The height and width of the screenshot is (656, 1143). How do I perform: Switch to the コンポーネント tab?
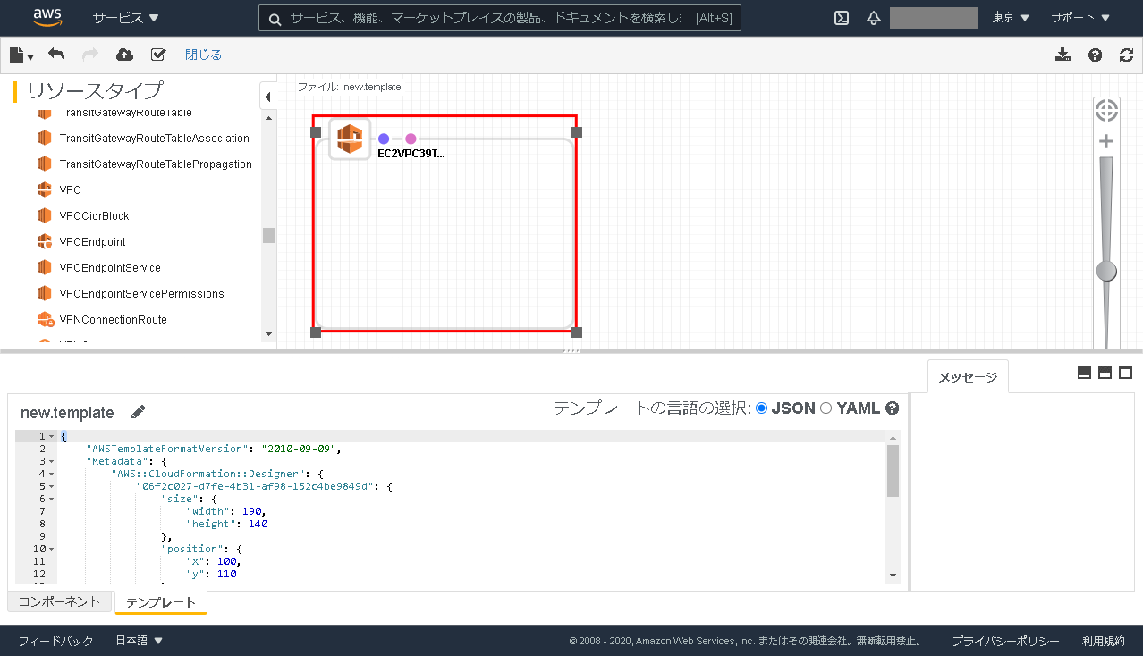point(60,601)
